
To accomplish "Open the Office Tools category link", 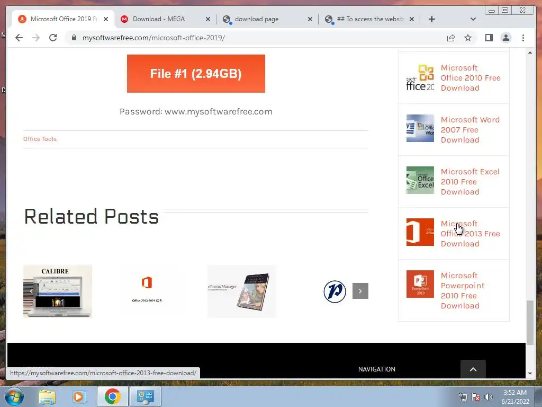I will 40,139.
